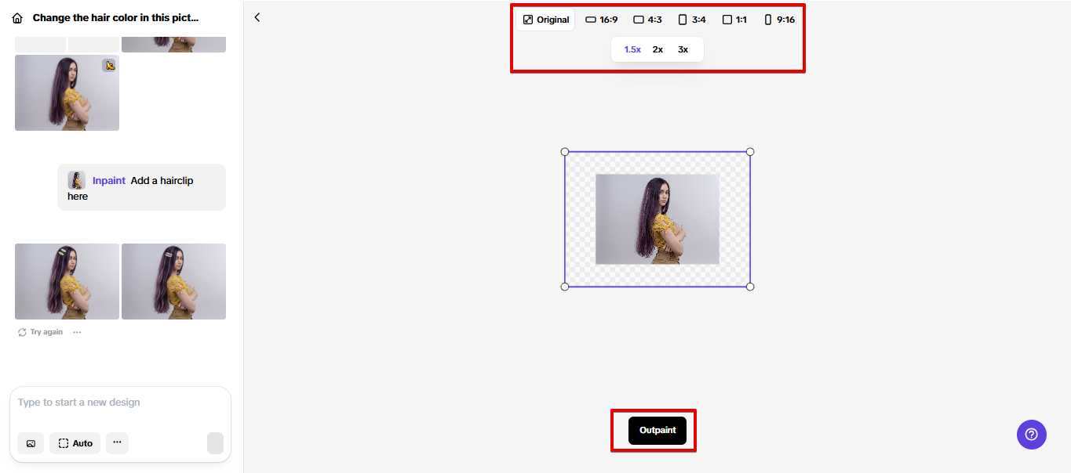This screenshot has height=473, width=1071.
Task: Click the Outpaint button
Action: pos(657,430)
